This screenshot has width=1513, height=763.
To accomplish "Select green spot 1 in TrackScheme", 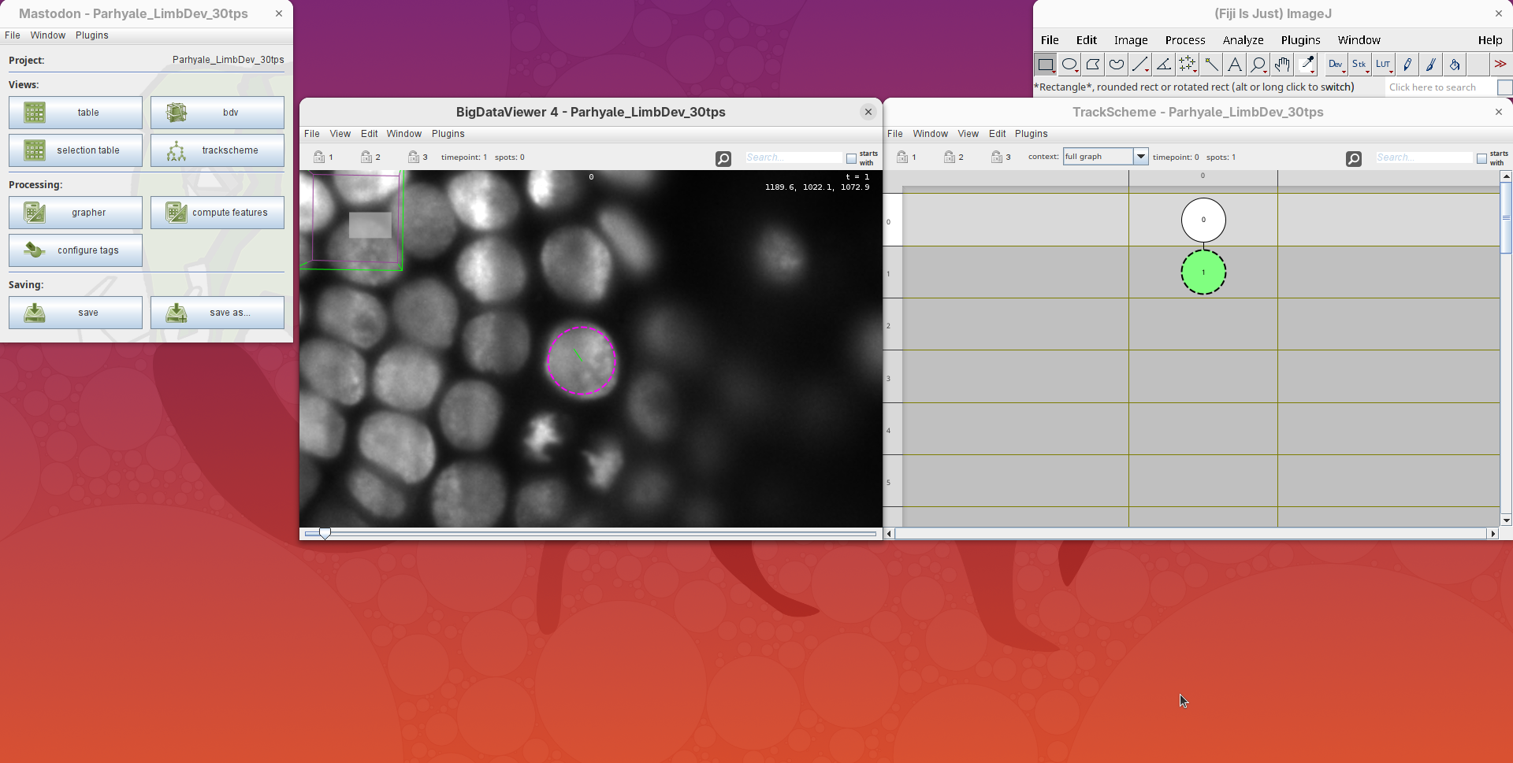I will tap(1203, 272).
